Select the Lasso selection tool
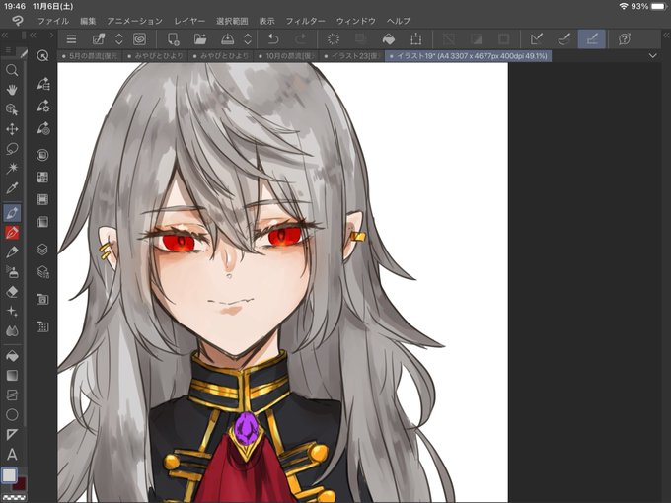 point(12,149)
